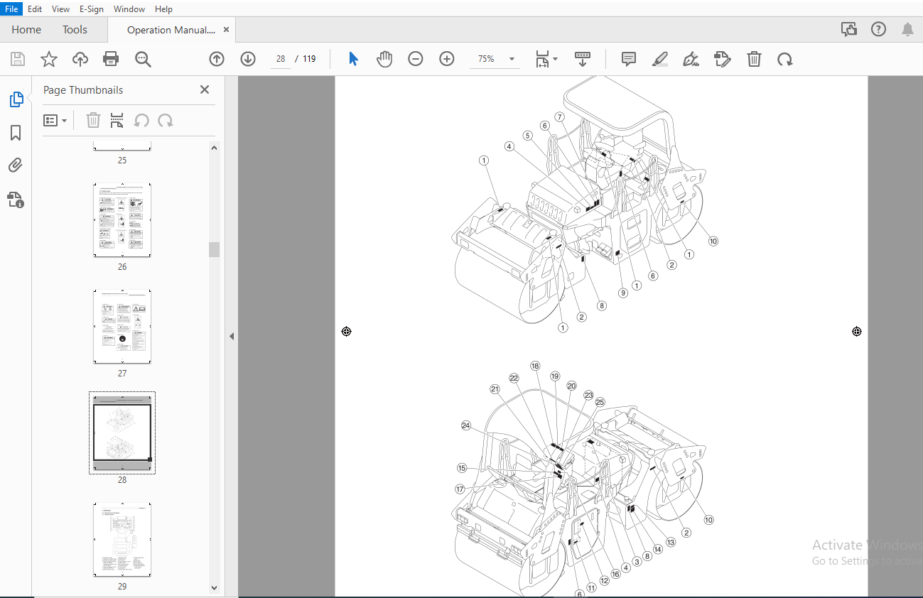The height and width of the screenshot is (598, 923).
Task: Click the Save file icon
Action: coord(17,59)
